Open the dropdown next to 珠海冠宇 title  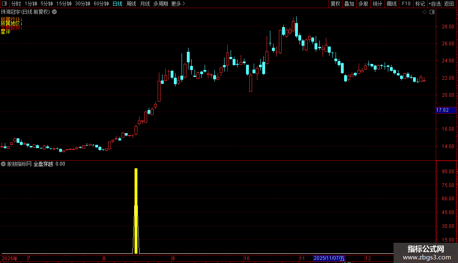[54, 12]
